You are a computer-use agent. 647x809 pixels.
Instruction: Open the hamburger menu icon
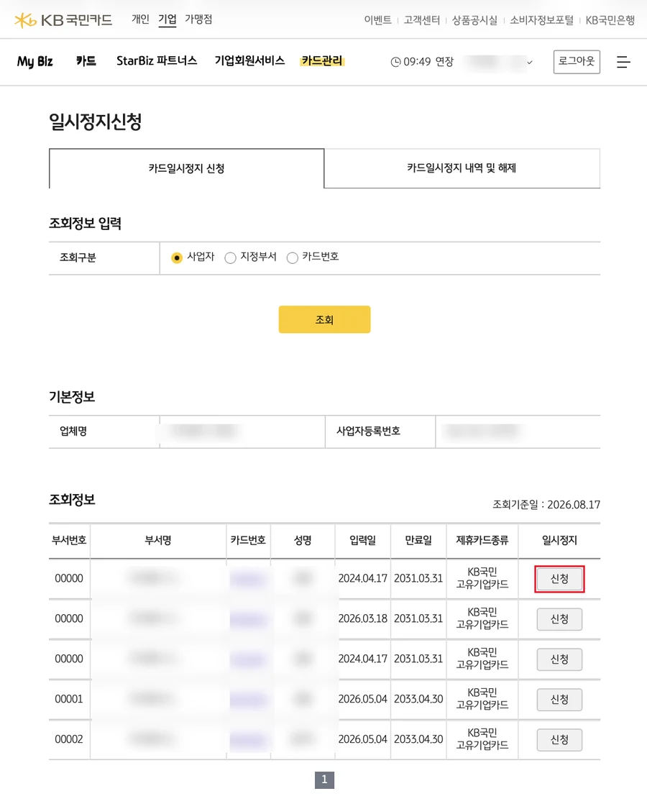pos(623,62)
